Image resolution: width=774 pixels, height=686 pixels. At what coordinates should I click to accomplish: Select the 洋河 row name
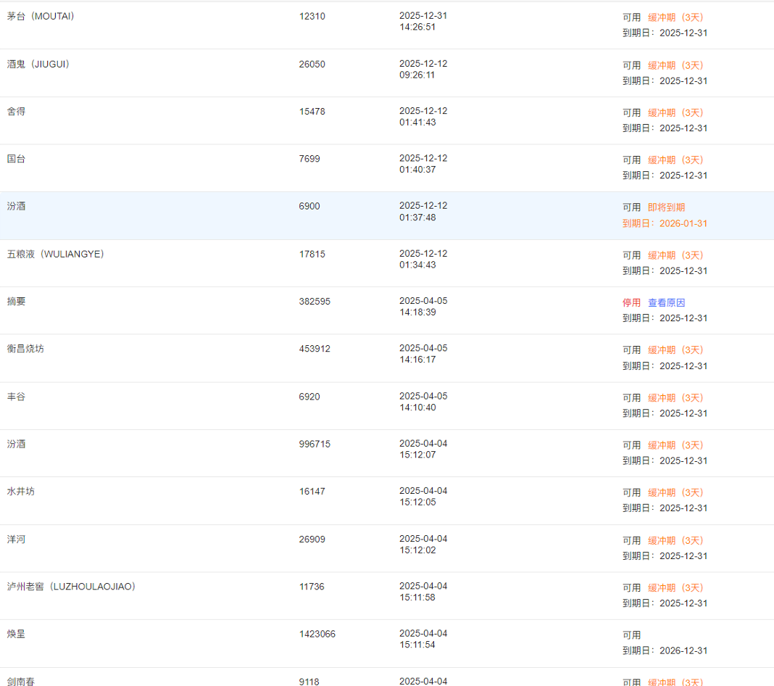16,540
